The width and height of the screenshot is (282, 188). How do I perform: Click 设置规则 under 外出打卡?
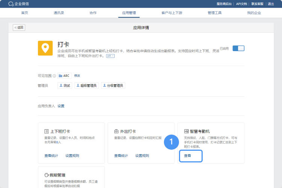click(x=142, y=156)
